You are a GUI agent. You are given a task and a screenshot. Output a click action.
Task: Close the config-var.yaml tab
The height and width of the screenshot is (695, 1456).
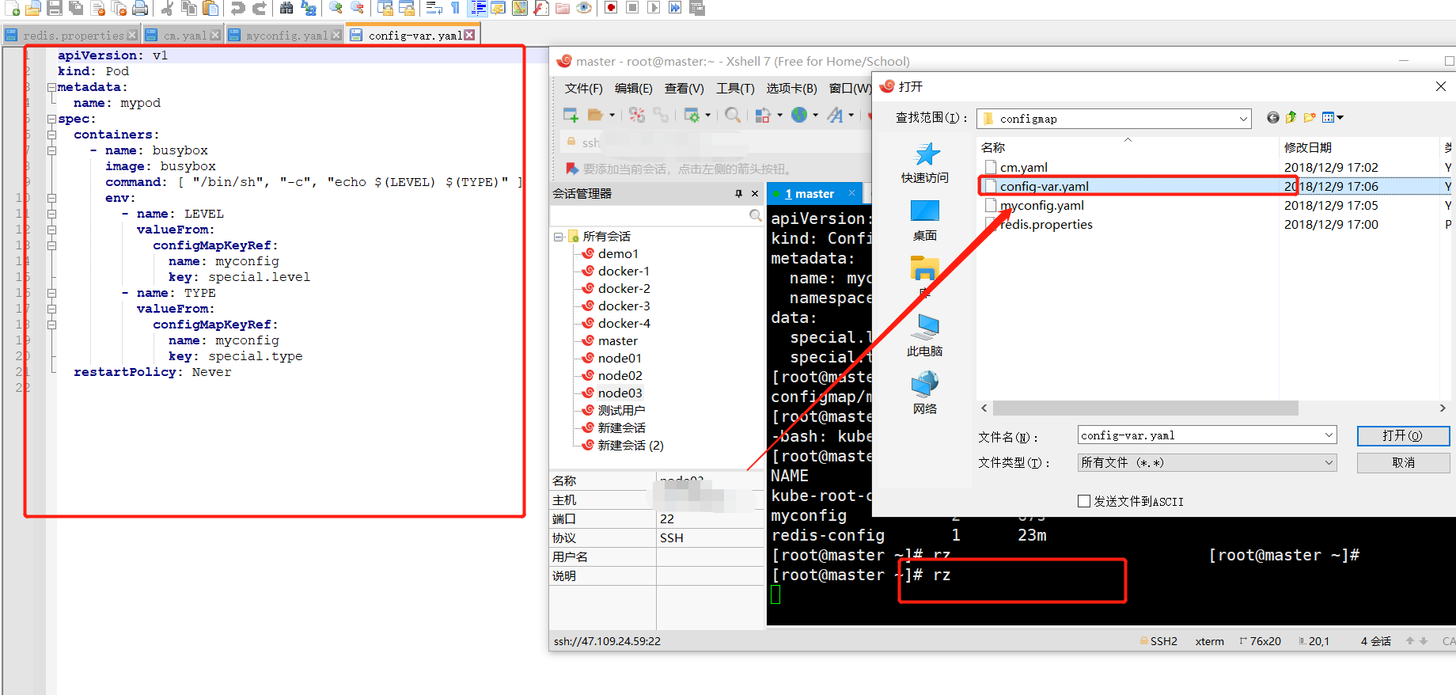[x=469, y=35]
